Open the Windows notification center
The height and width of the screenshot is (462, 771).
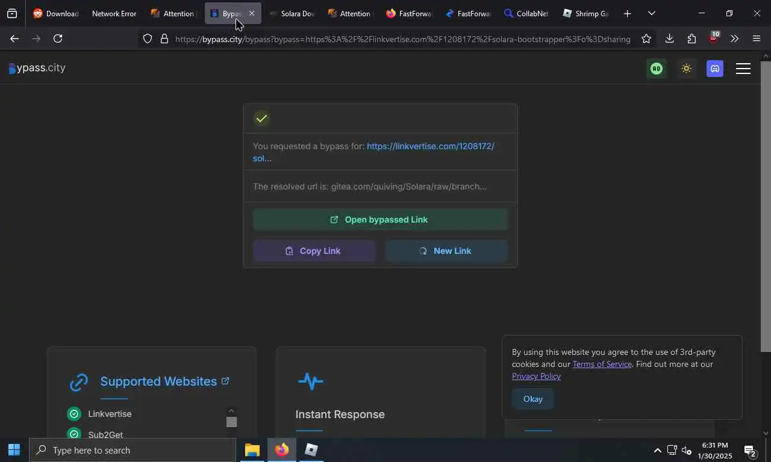pyautogui.click(x=751, y=450)
